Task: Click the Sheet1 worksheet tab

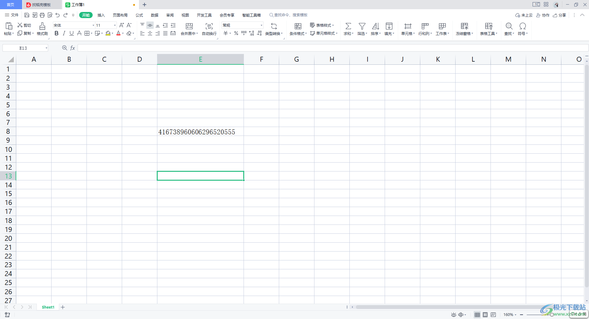Action: coord(48,307)
